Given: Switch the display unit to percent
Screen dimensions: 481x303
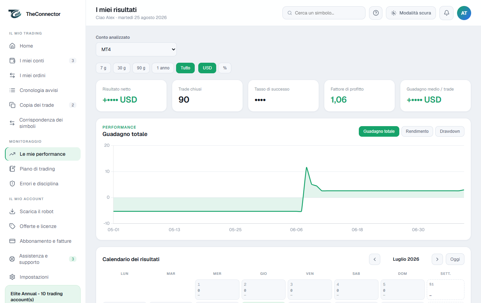Looking at the screenshot, I should pyautogui.click(x=225, y=68).
